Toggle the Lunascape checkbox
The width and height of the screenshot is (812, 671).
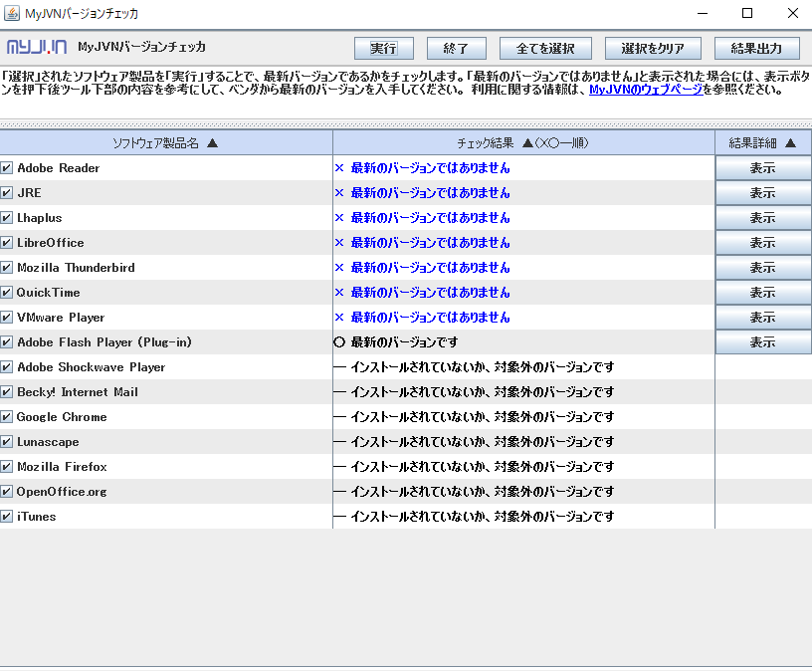7,441
